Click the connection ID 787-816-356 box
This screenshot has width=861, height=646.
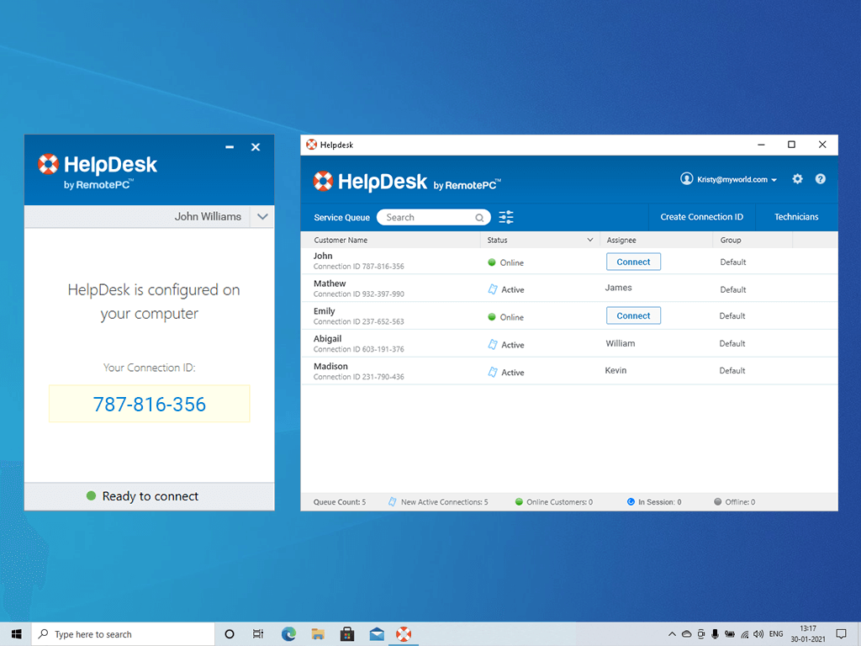pyautogui.click(x=150, y=404)
